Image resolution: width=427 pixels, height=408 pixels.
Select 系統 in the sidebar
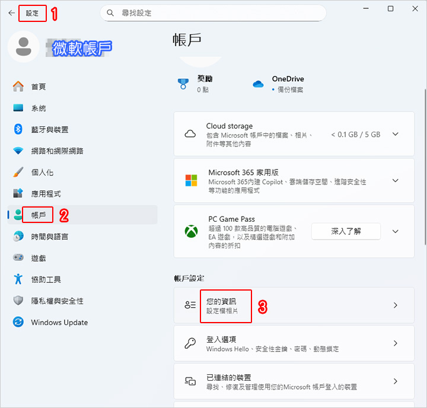coord(82,108)
